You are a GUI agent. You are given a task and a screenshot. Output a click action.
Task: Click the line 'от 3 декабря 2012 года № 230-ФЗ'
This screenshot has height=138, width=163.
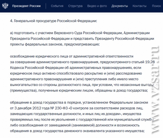click(x=77, y=108)
